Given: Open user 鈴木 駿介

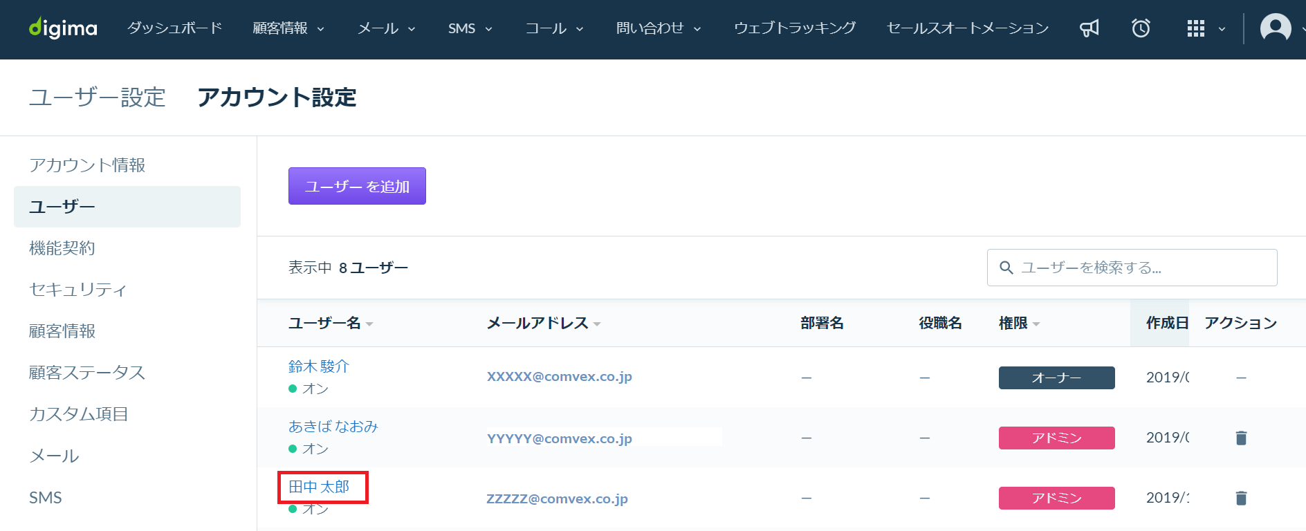Looking at the screenshot, I should click(319, 366).
